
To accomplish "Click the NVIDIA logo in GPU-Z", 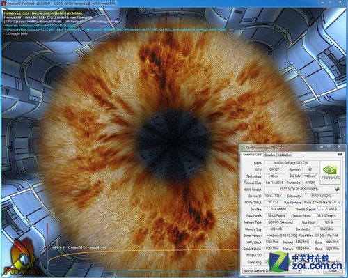I will tap(330, 172).
